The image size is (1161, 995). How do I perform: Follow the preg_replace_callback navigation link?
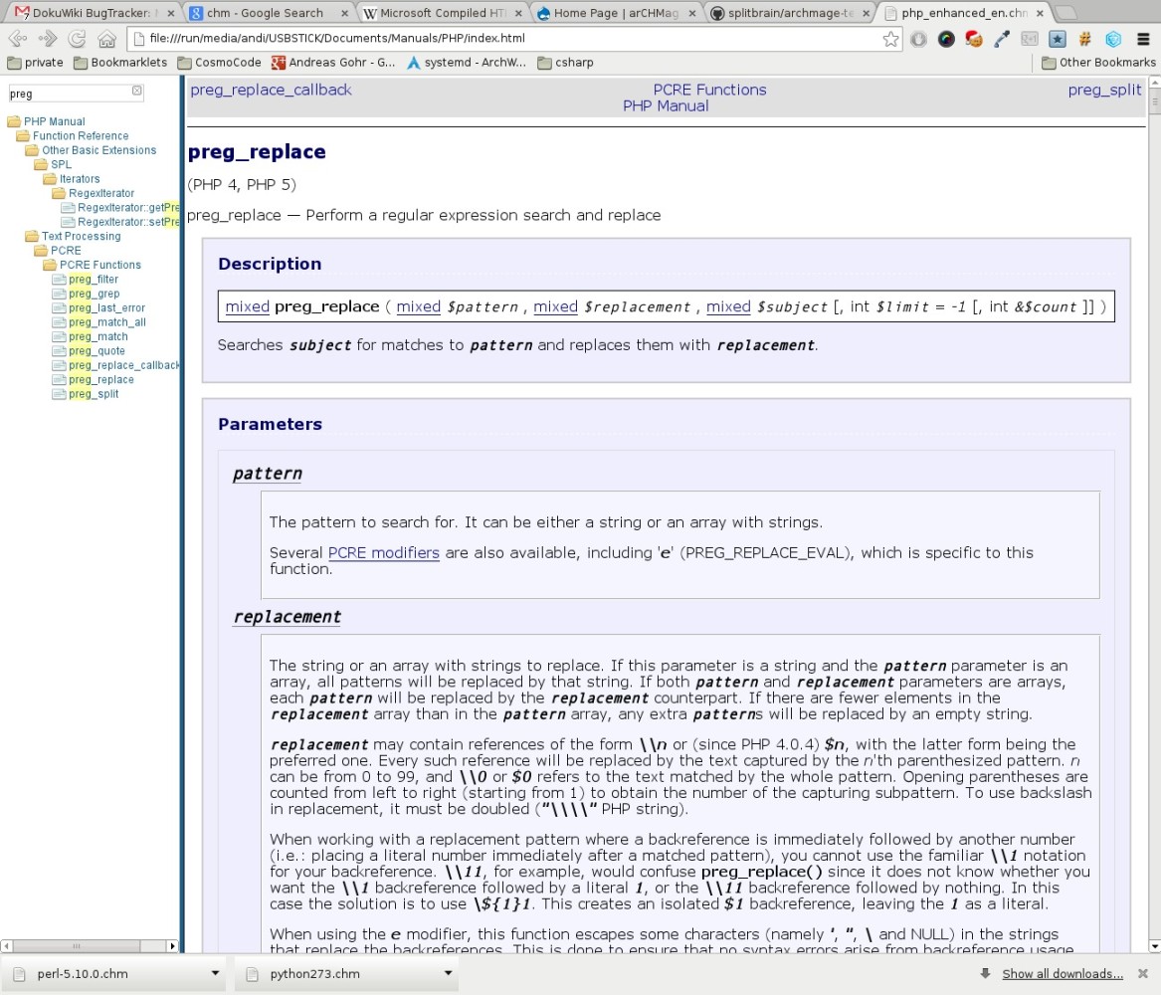(x=271, y=90)
